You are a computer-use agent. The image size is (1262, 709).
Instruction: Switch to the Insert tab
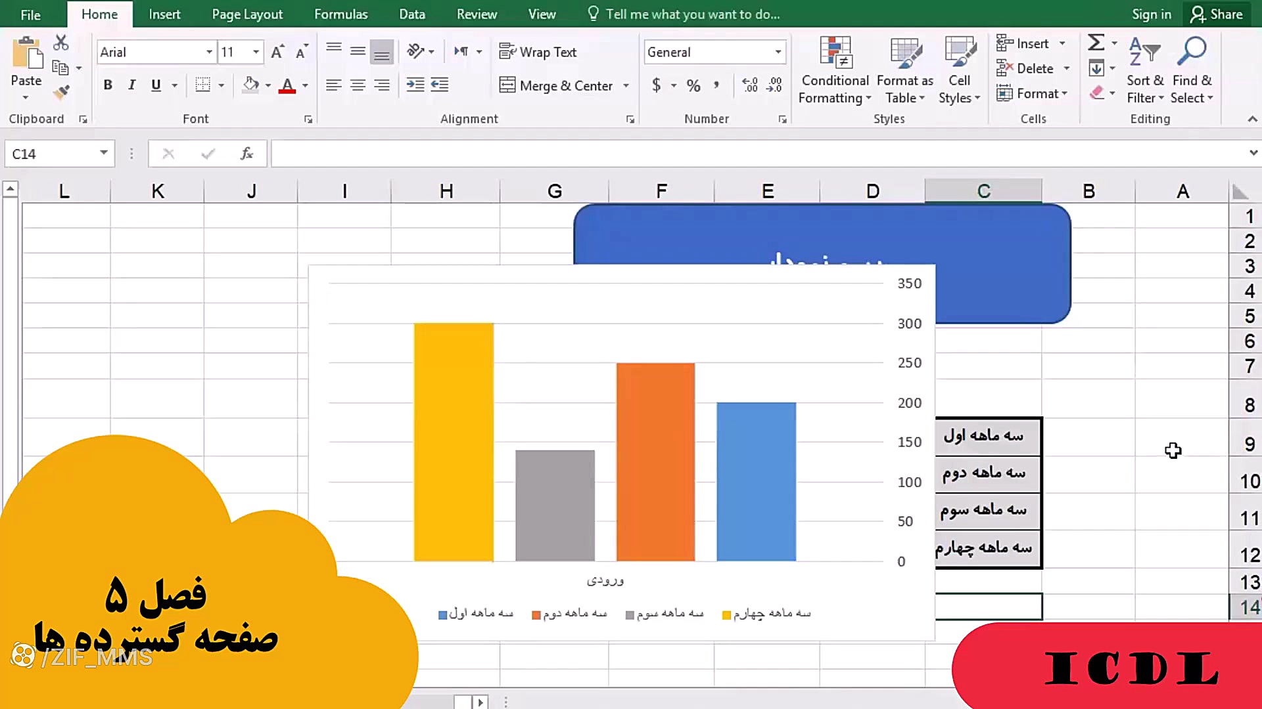(x=164, y=14)
